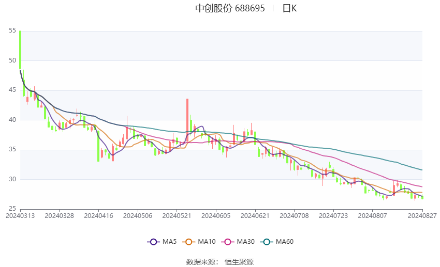Click y-axis value 35
The height and width of the screenshot is (267, 440).
click(x=12, y=149)
